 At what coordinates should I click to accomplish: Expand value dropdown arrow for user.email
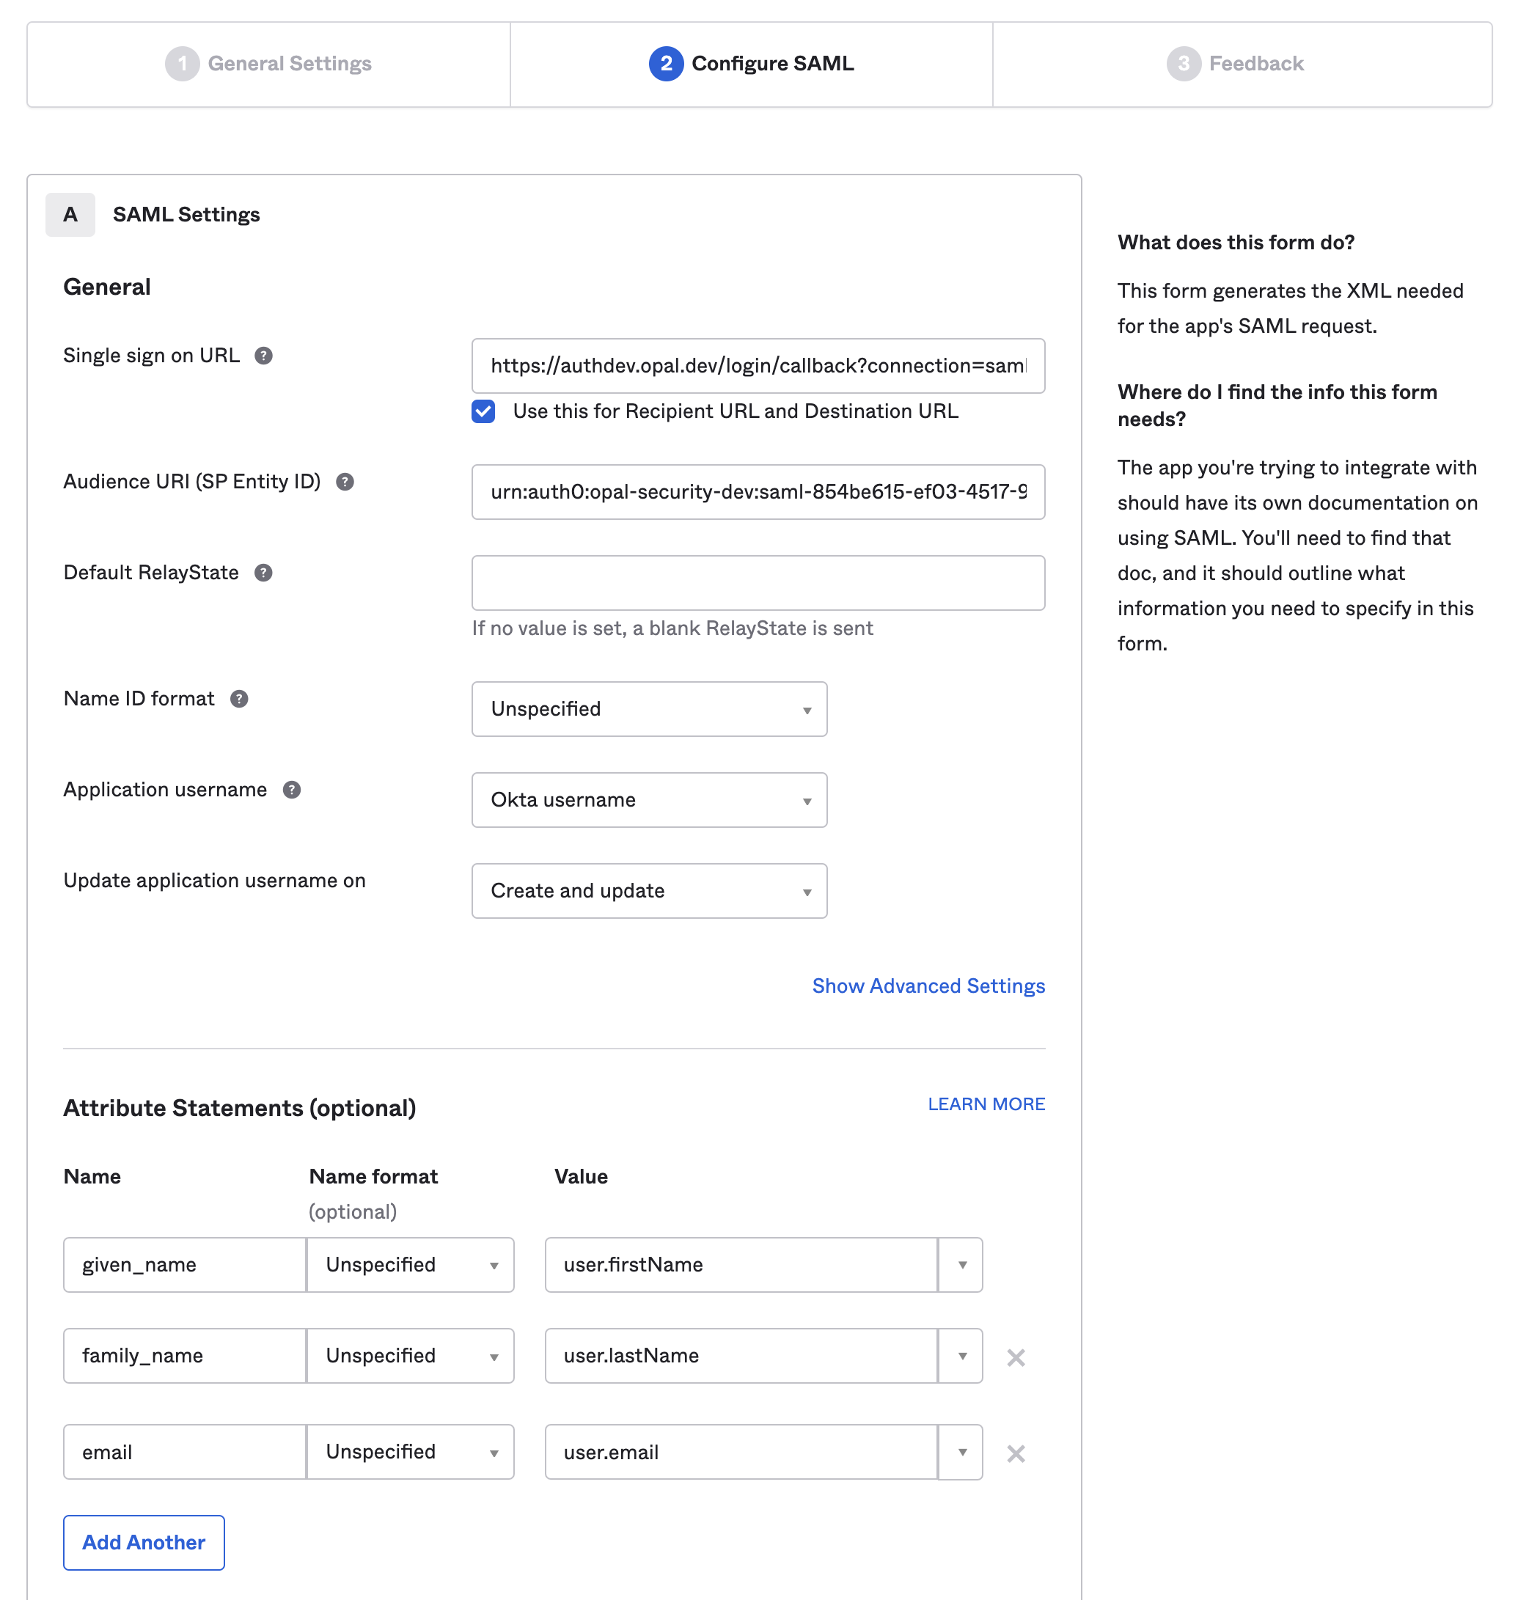click(x=961, y=1452)
